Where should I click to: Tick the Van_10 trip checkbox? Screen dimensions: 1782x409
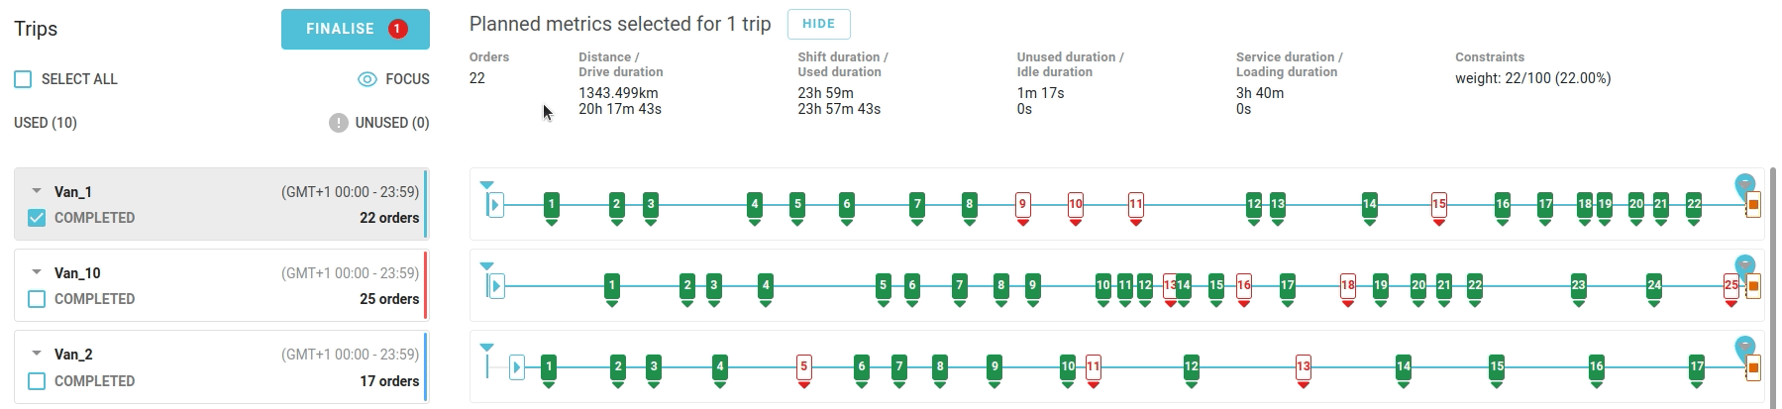(37, 299)
